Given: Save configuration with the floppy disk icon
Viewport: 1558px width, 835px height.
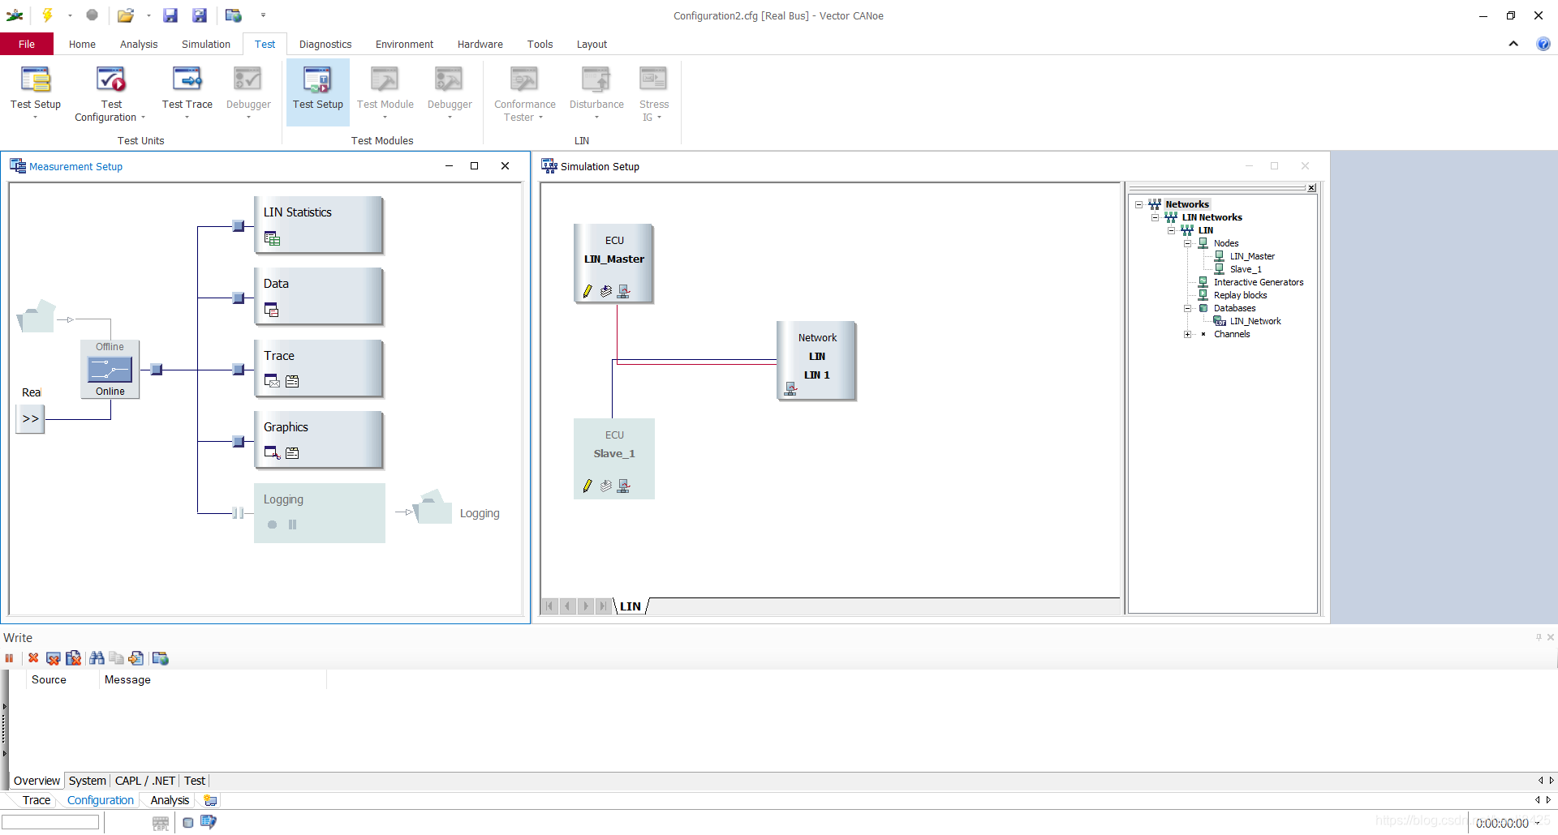Looking at the screenshot, I should [x=170, y=15].
